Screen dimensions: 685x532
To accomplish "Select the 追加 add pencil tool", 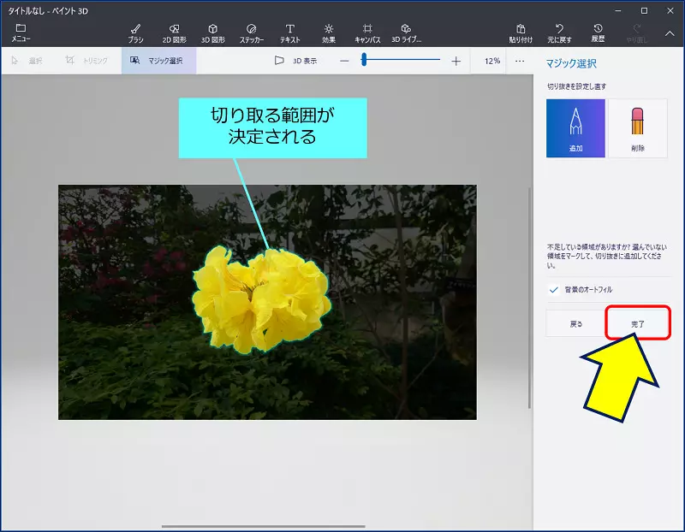I will pyautogui.click(x=575, y=128).
